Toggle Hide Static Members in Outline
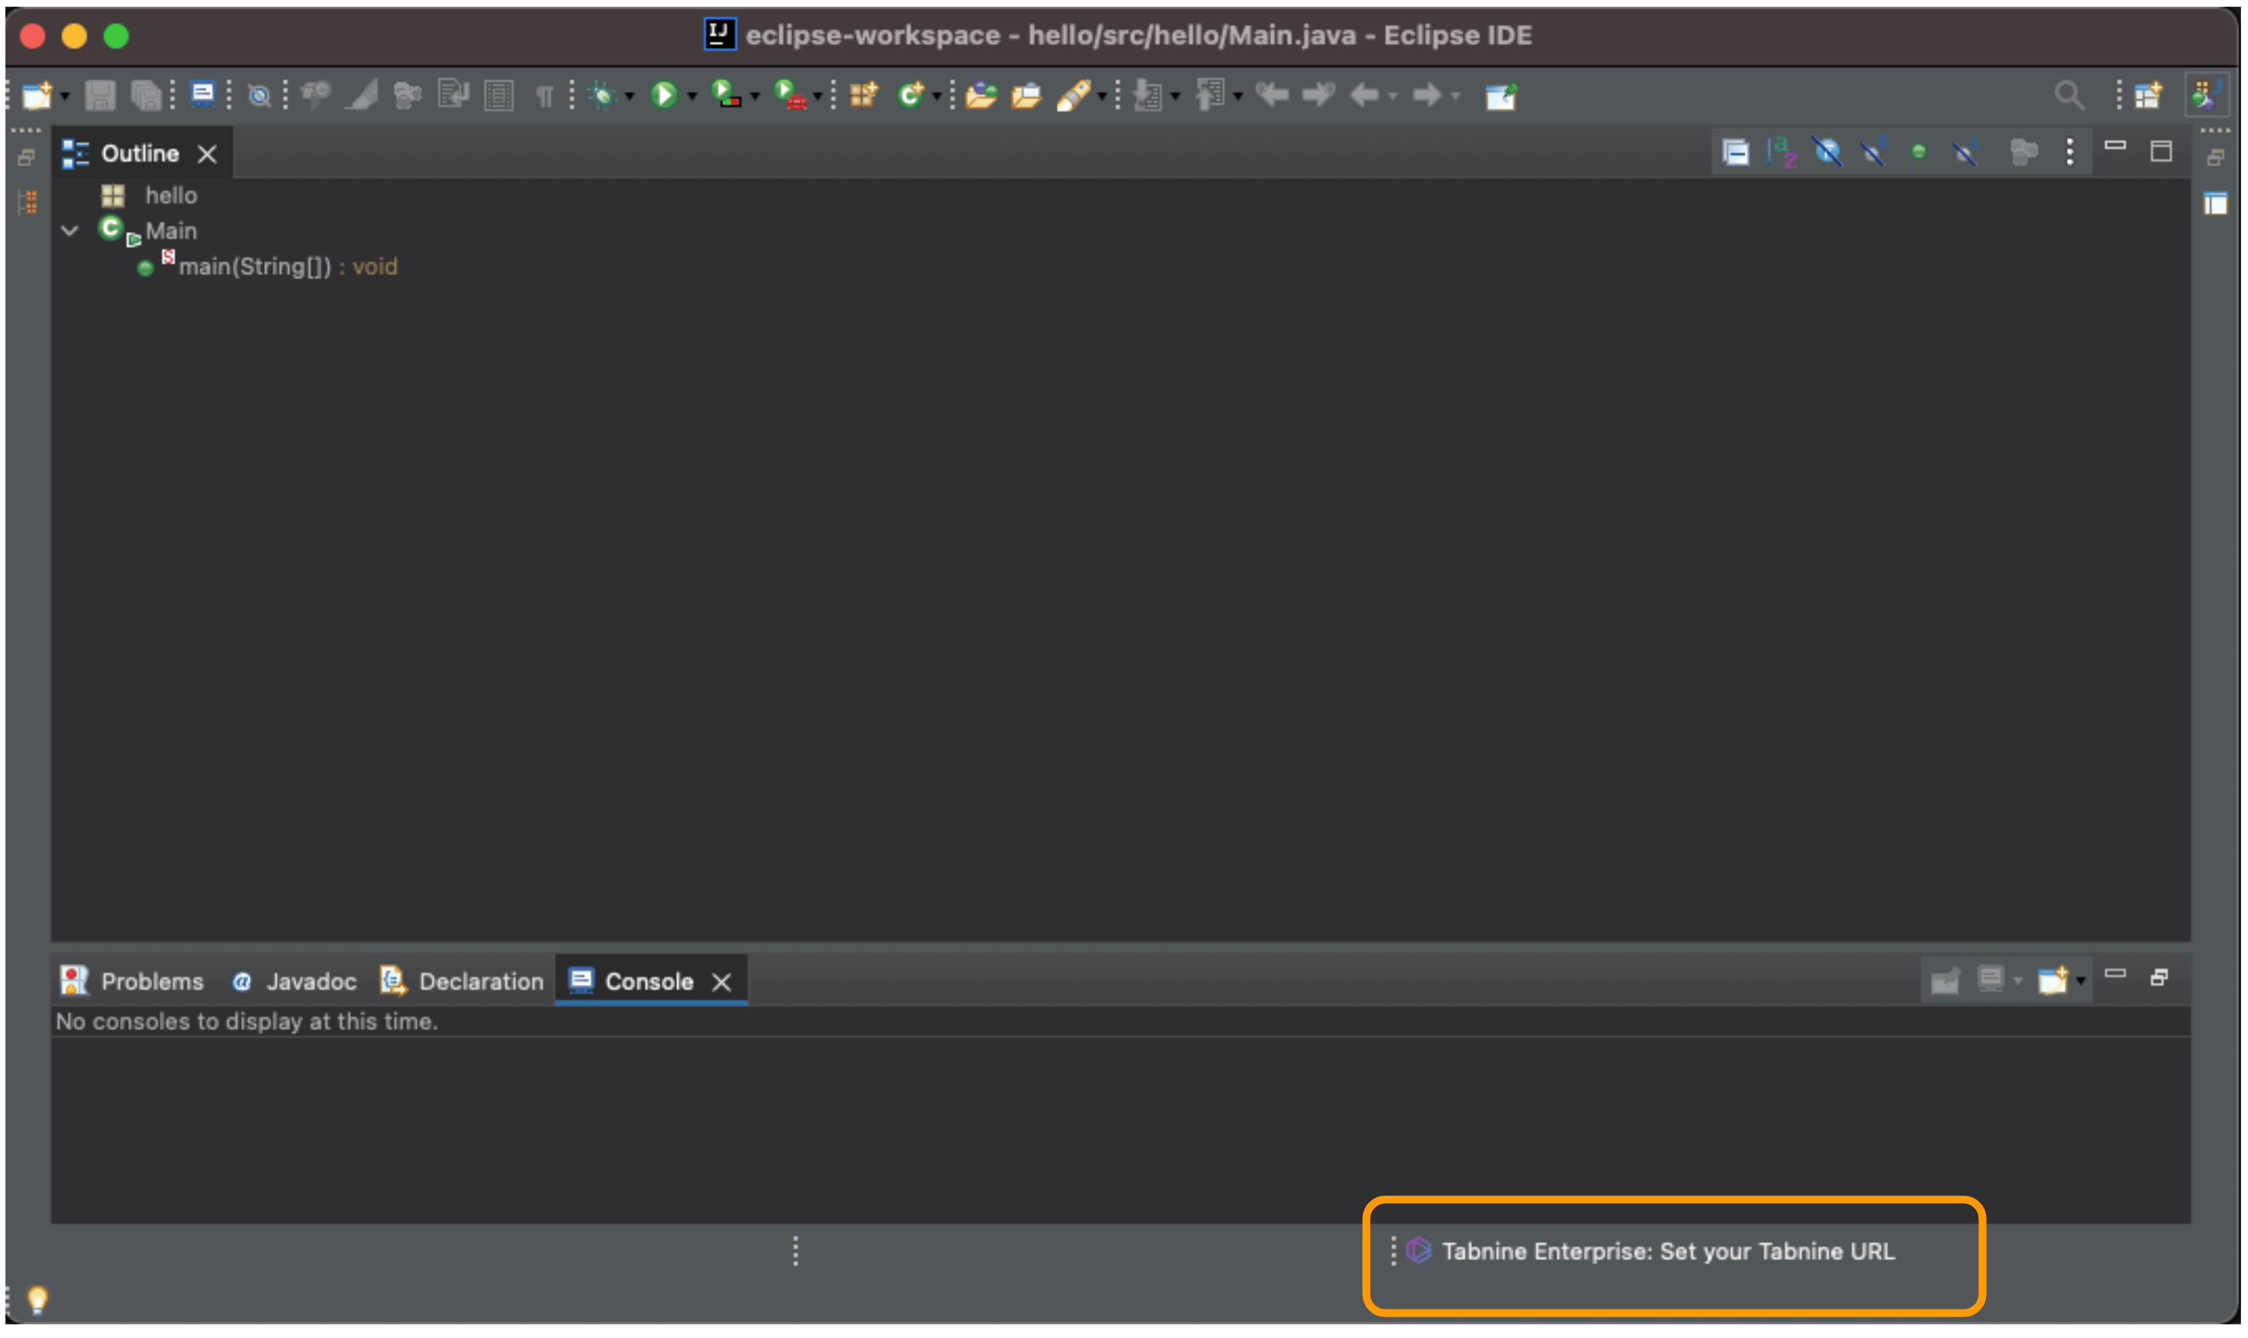This screenshot has height=1338, width=2248. point(1873,152)
